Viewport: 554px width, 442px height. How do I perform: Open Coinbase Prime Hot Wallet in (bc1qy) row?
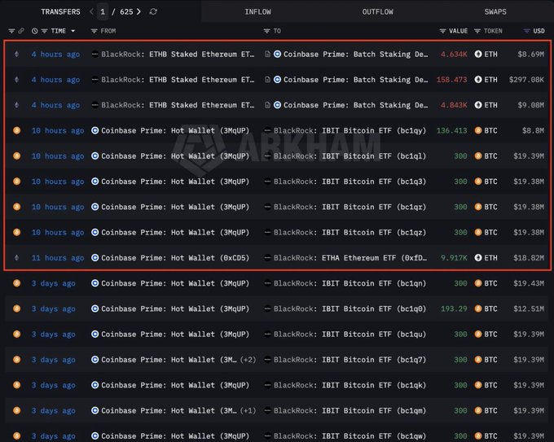pos(175,130)
